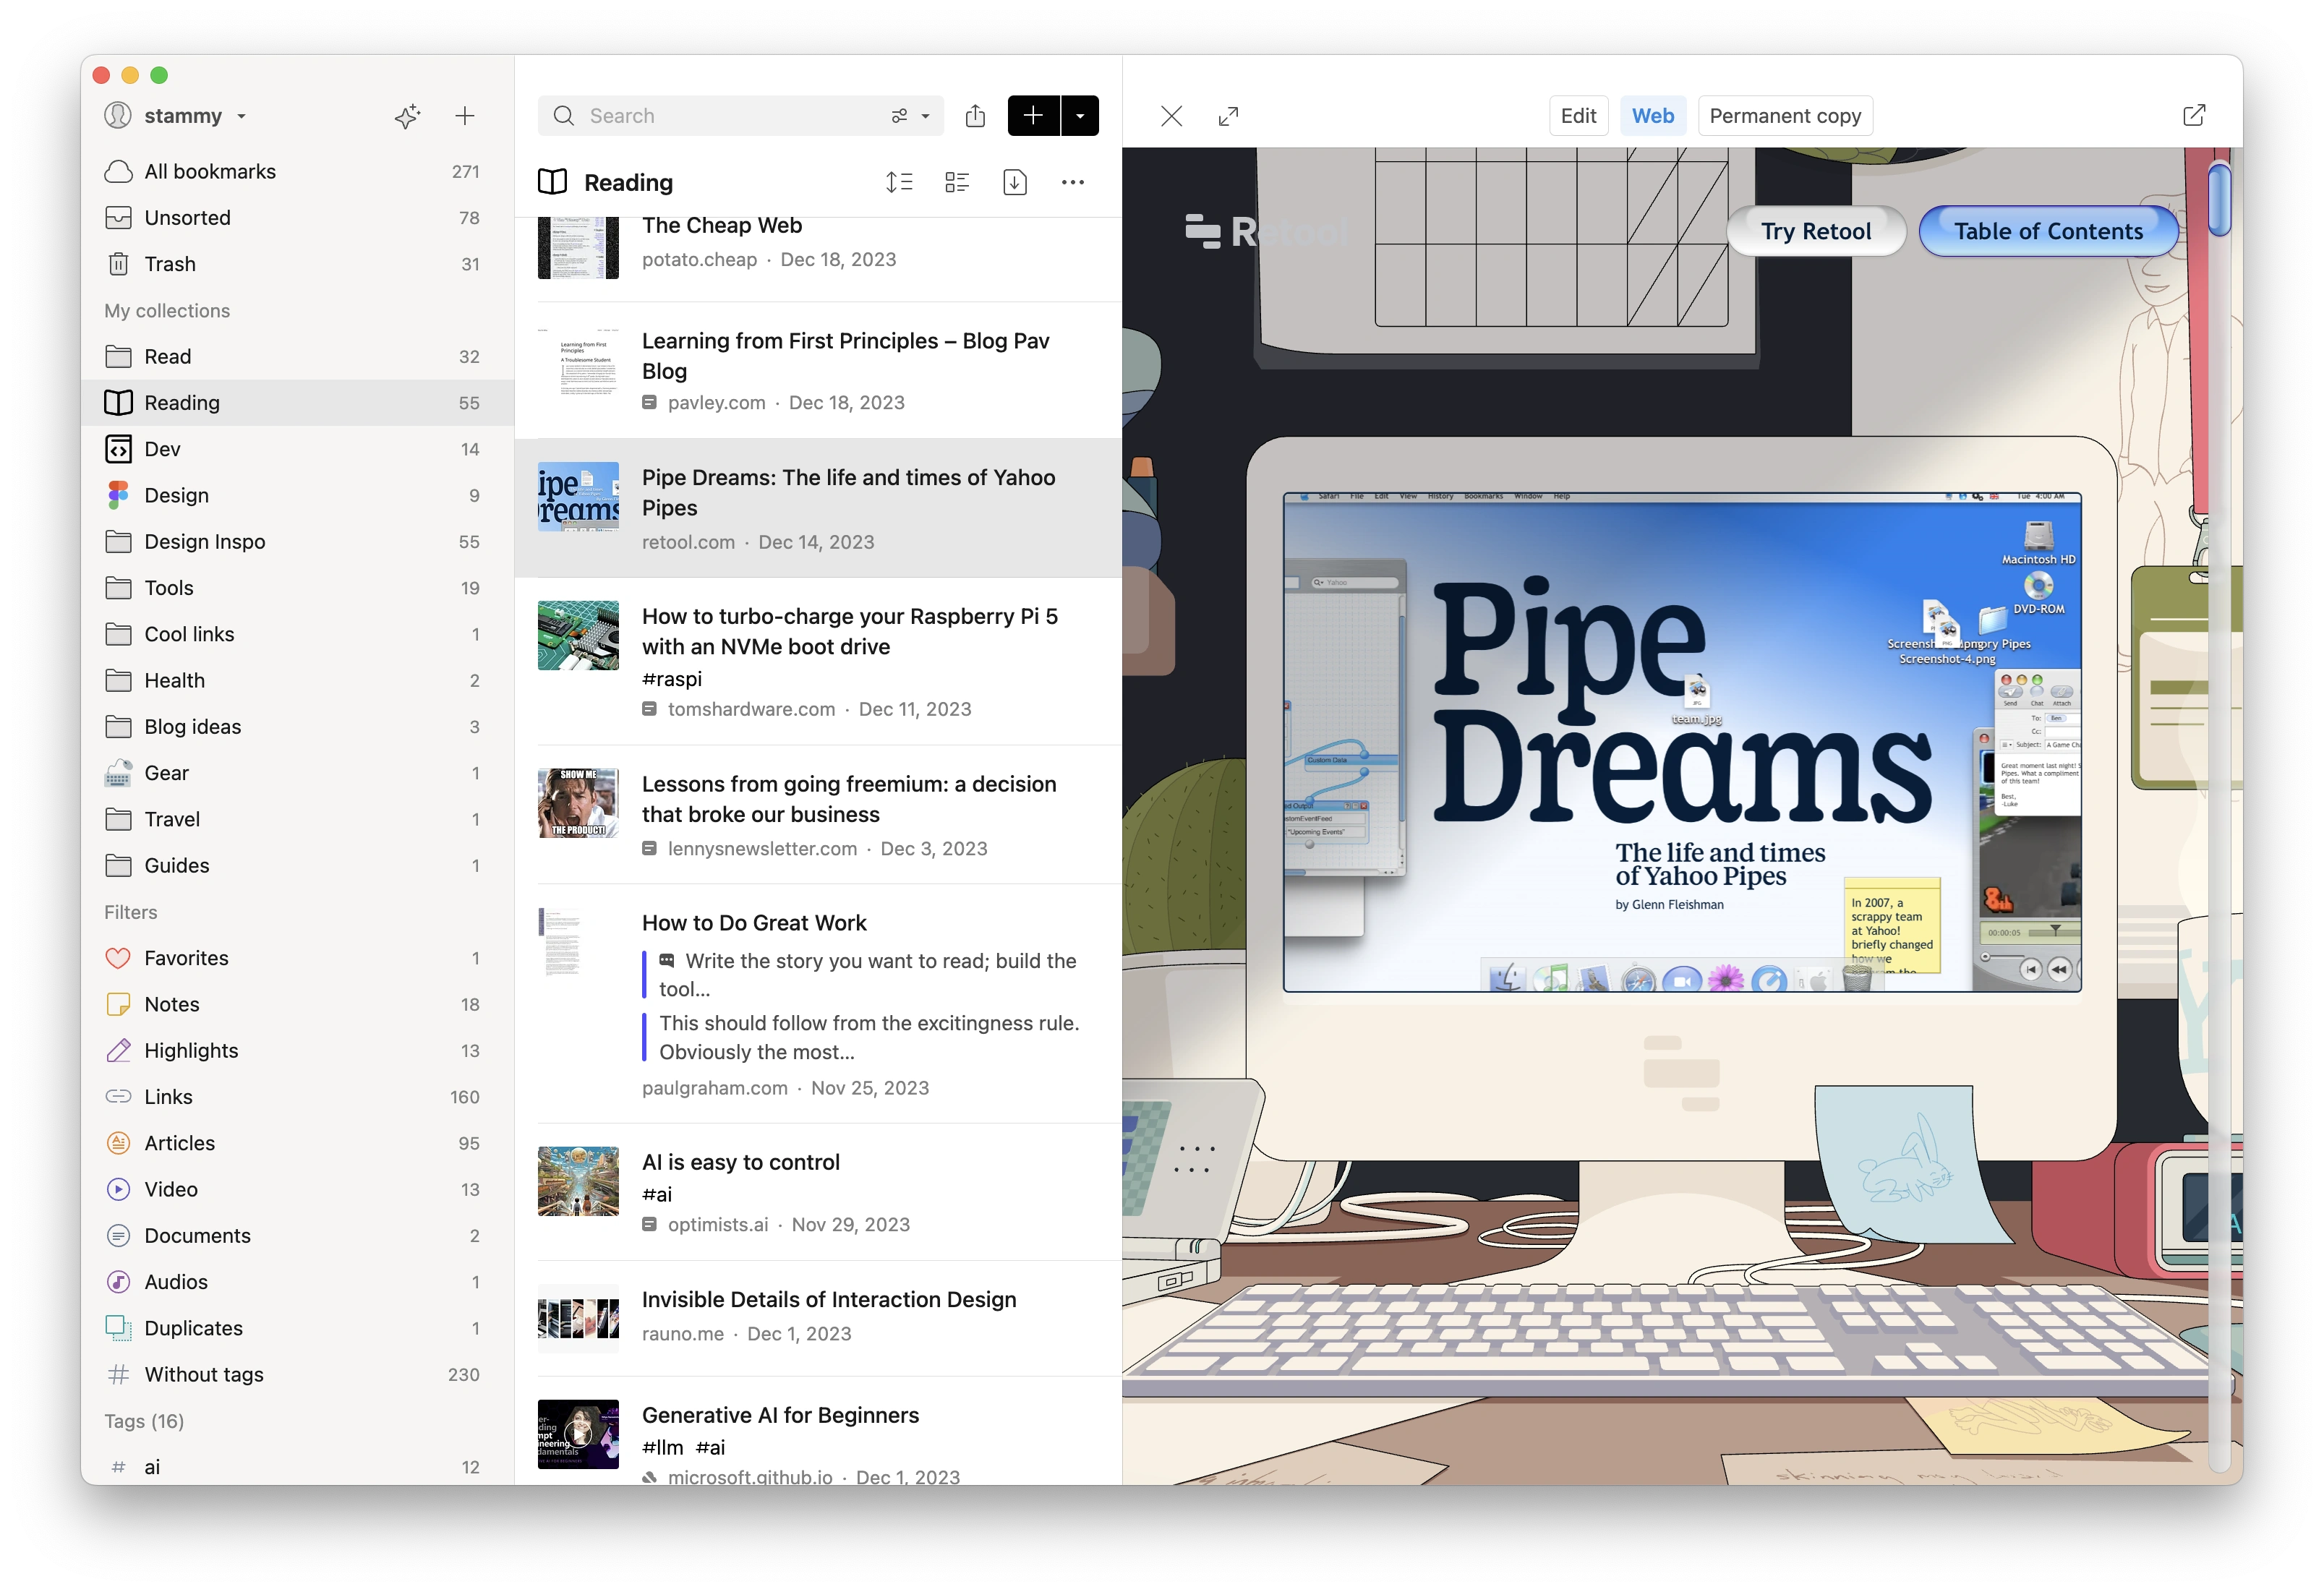
Task: Open Learning from First Principles bookmark
Action: tap(818, 370)
